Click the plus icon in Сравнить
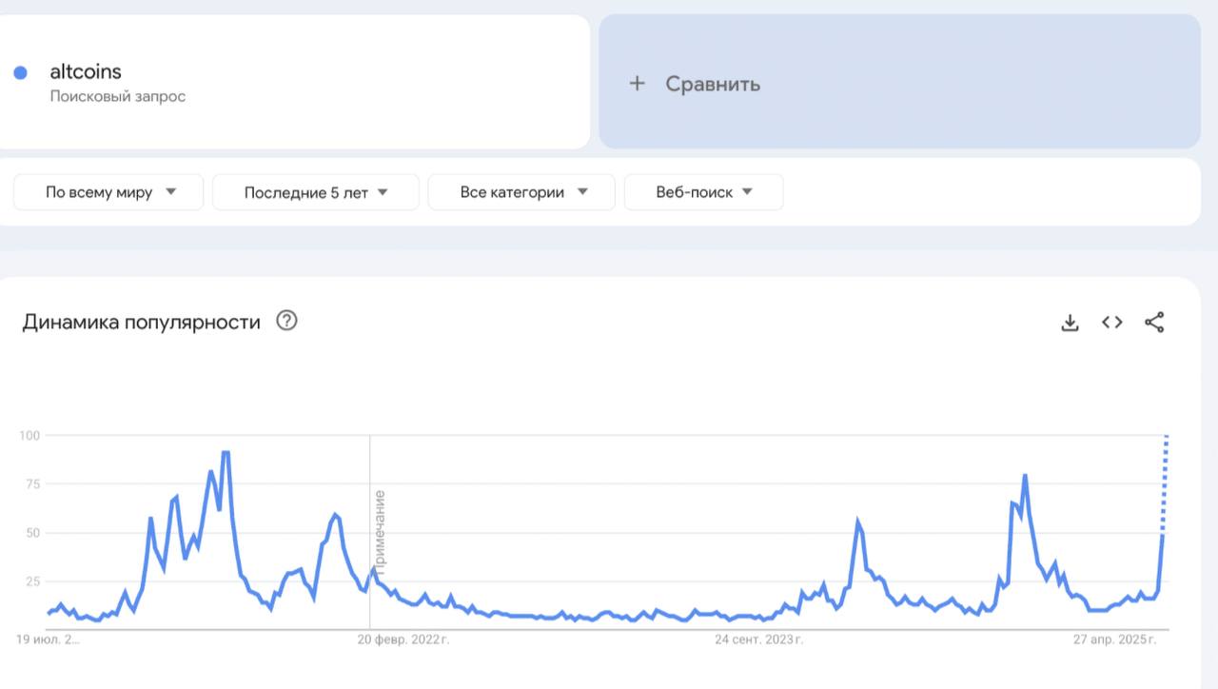This screenshot has width=1218, height=689. pyautogui.click(x=637, y=84)
